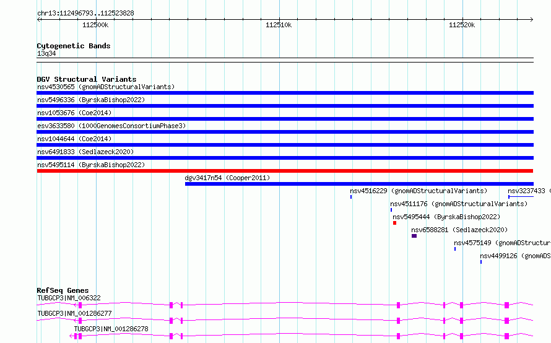Select variant label nsv5495114 (ByrskaBishop2022)
The image size is (551, 343).
(91, 165)
